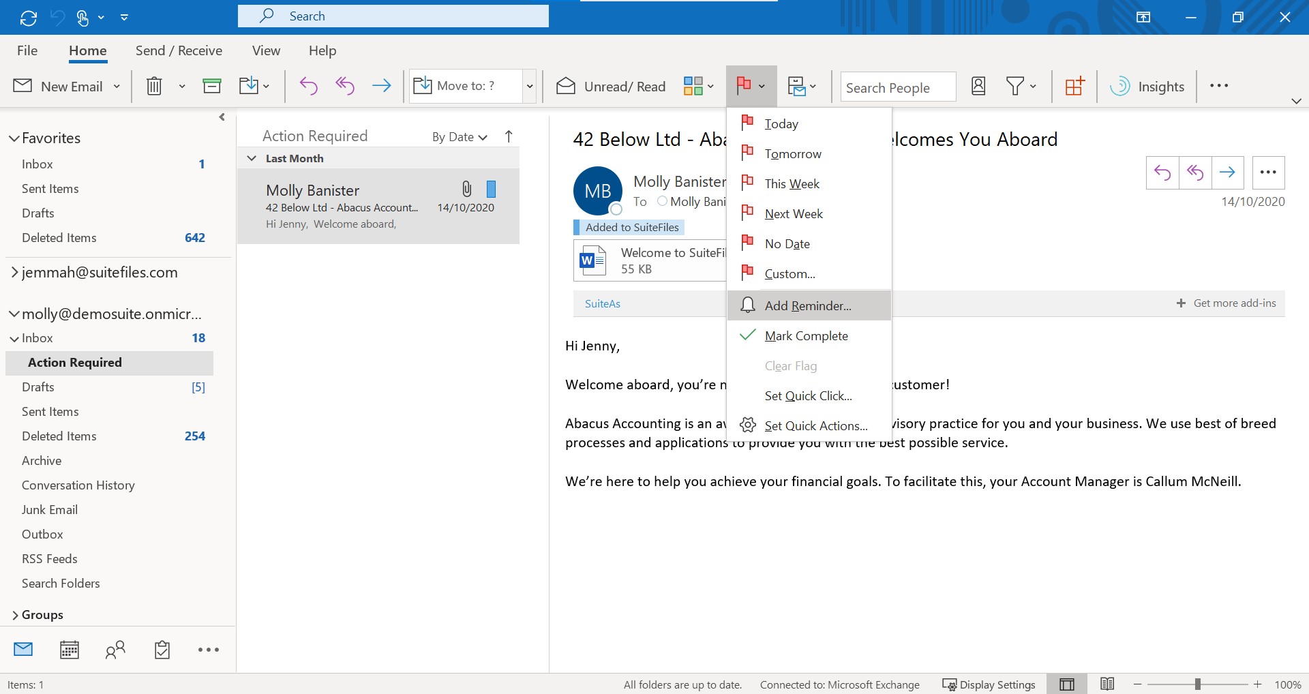The width and height of the screenshot is (1309, 694).
Task: Open SuiteAs add-in button
Action: point(603,303)
